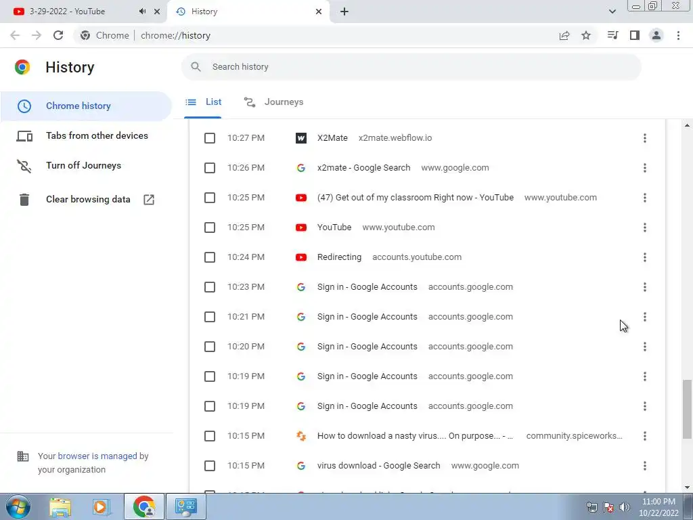Open the tab search chevron
The image size is (693, 520).
tap(612, 12)
